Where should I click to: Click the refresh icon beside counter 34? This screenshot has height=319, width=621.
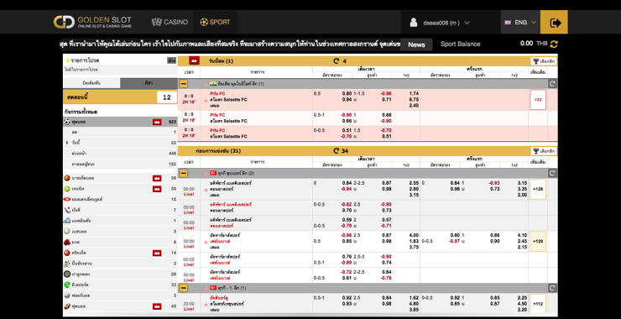click(337, 151)
